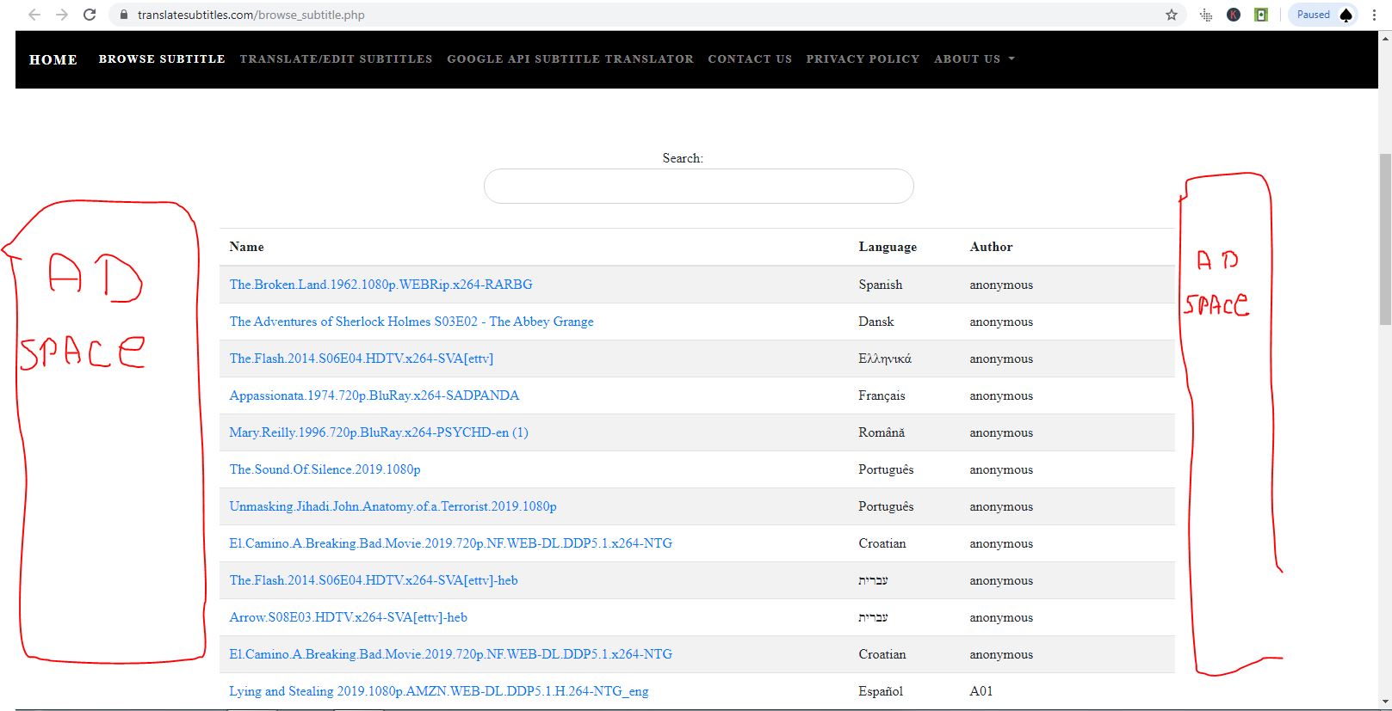Click the Română language cell
Viewport: 1392px width, 711px height.
[x=882, y=432]
